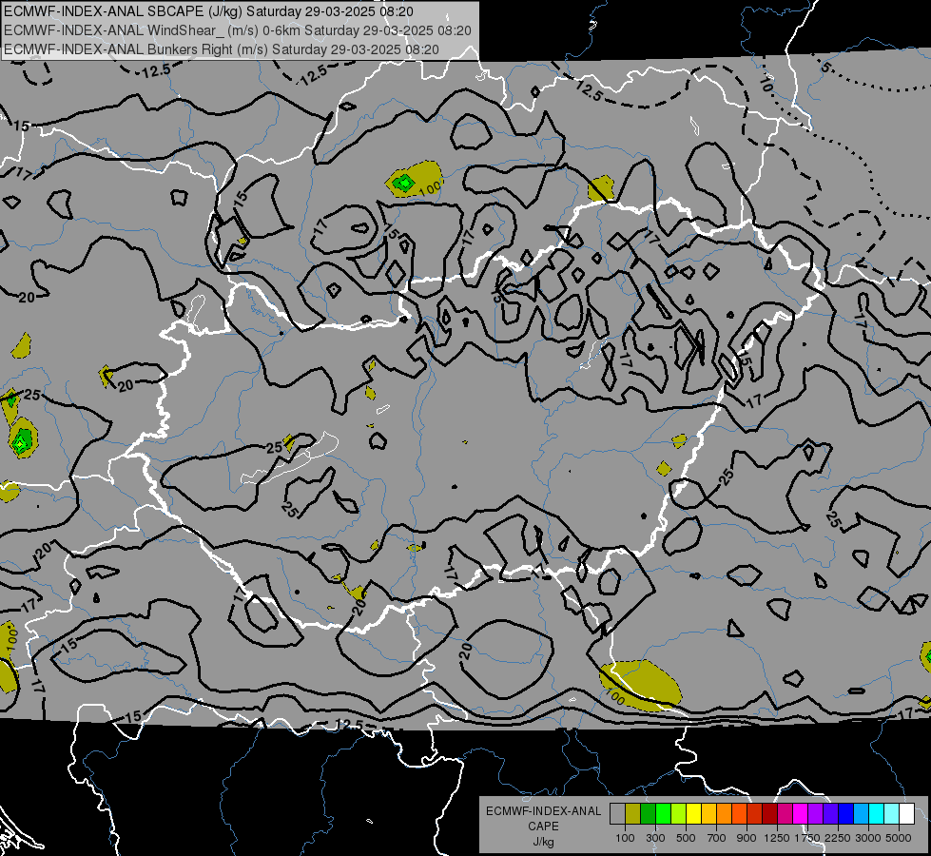Select the white CAPE legend swatch
Viewport: 931px width, 856px height.
(x=906, y=813)
